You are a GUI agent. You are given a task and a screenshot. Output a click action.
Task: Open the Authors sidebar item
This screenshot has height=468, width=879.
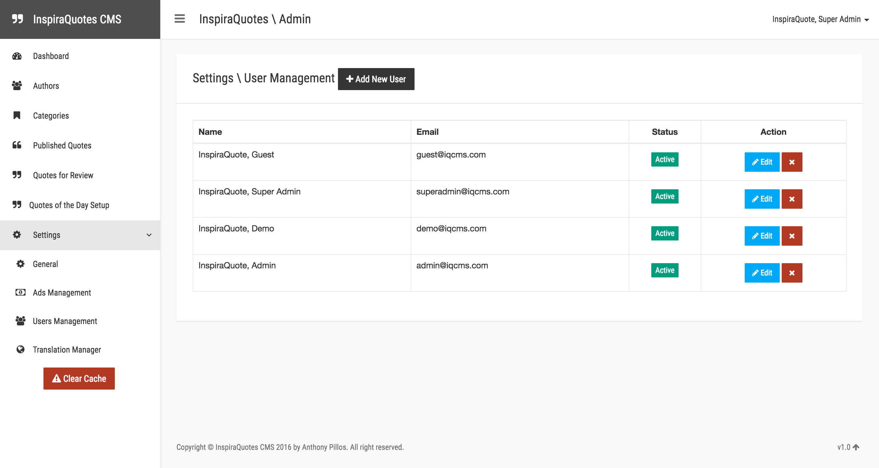coord(46,86)
